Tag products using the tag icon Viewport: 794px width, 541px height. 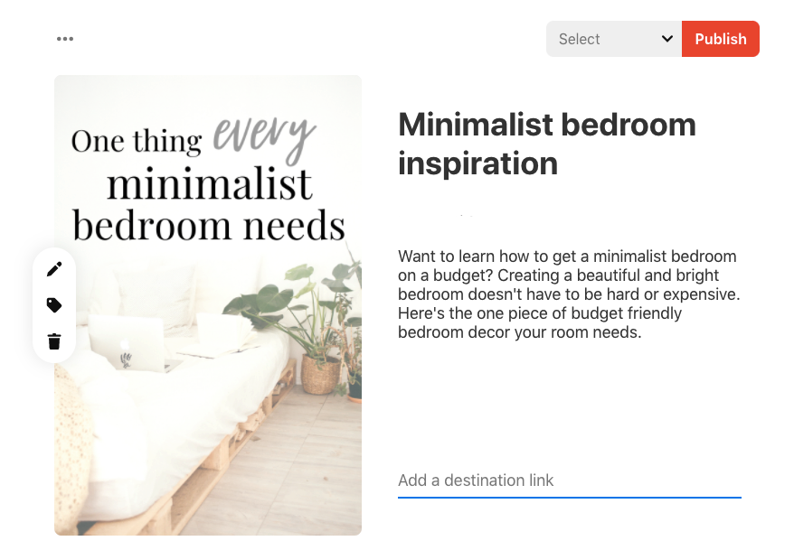click(54, 305)
